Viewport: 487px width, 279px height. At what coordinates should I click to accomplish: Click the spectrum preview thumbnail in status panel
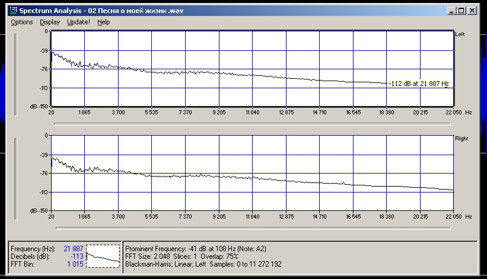click(103, 255)
